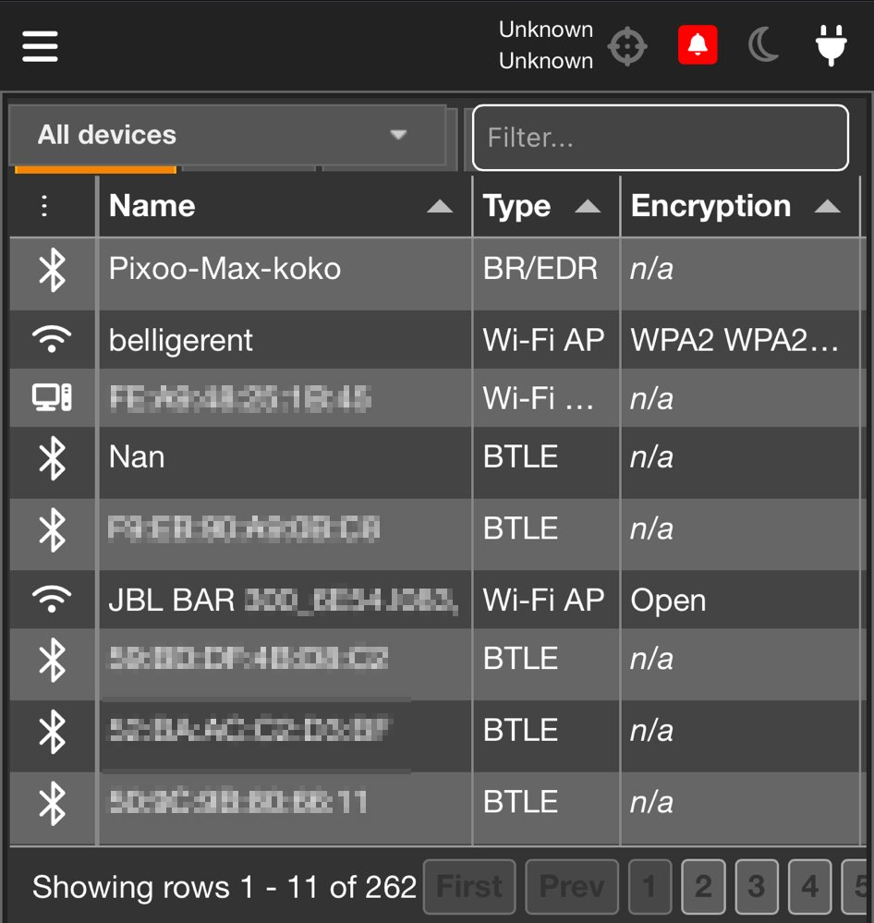The height and width of the screenshot is (923, 874).
Task: Click the power plug icon
Action: pos(831,44)
